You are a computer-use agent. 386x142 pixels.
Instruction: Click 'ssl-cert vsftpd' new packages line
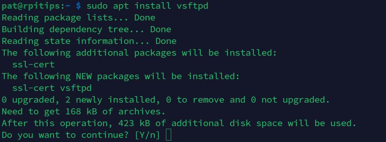[52, 88]
